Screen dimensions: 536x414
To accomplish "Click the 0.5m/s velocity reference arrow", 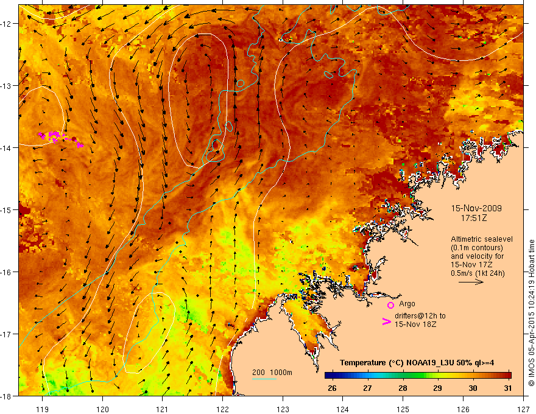I will point(471,282).
